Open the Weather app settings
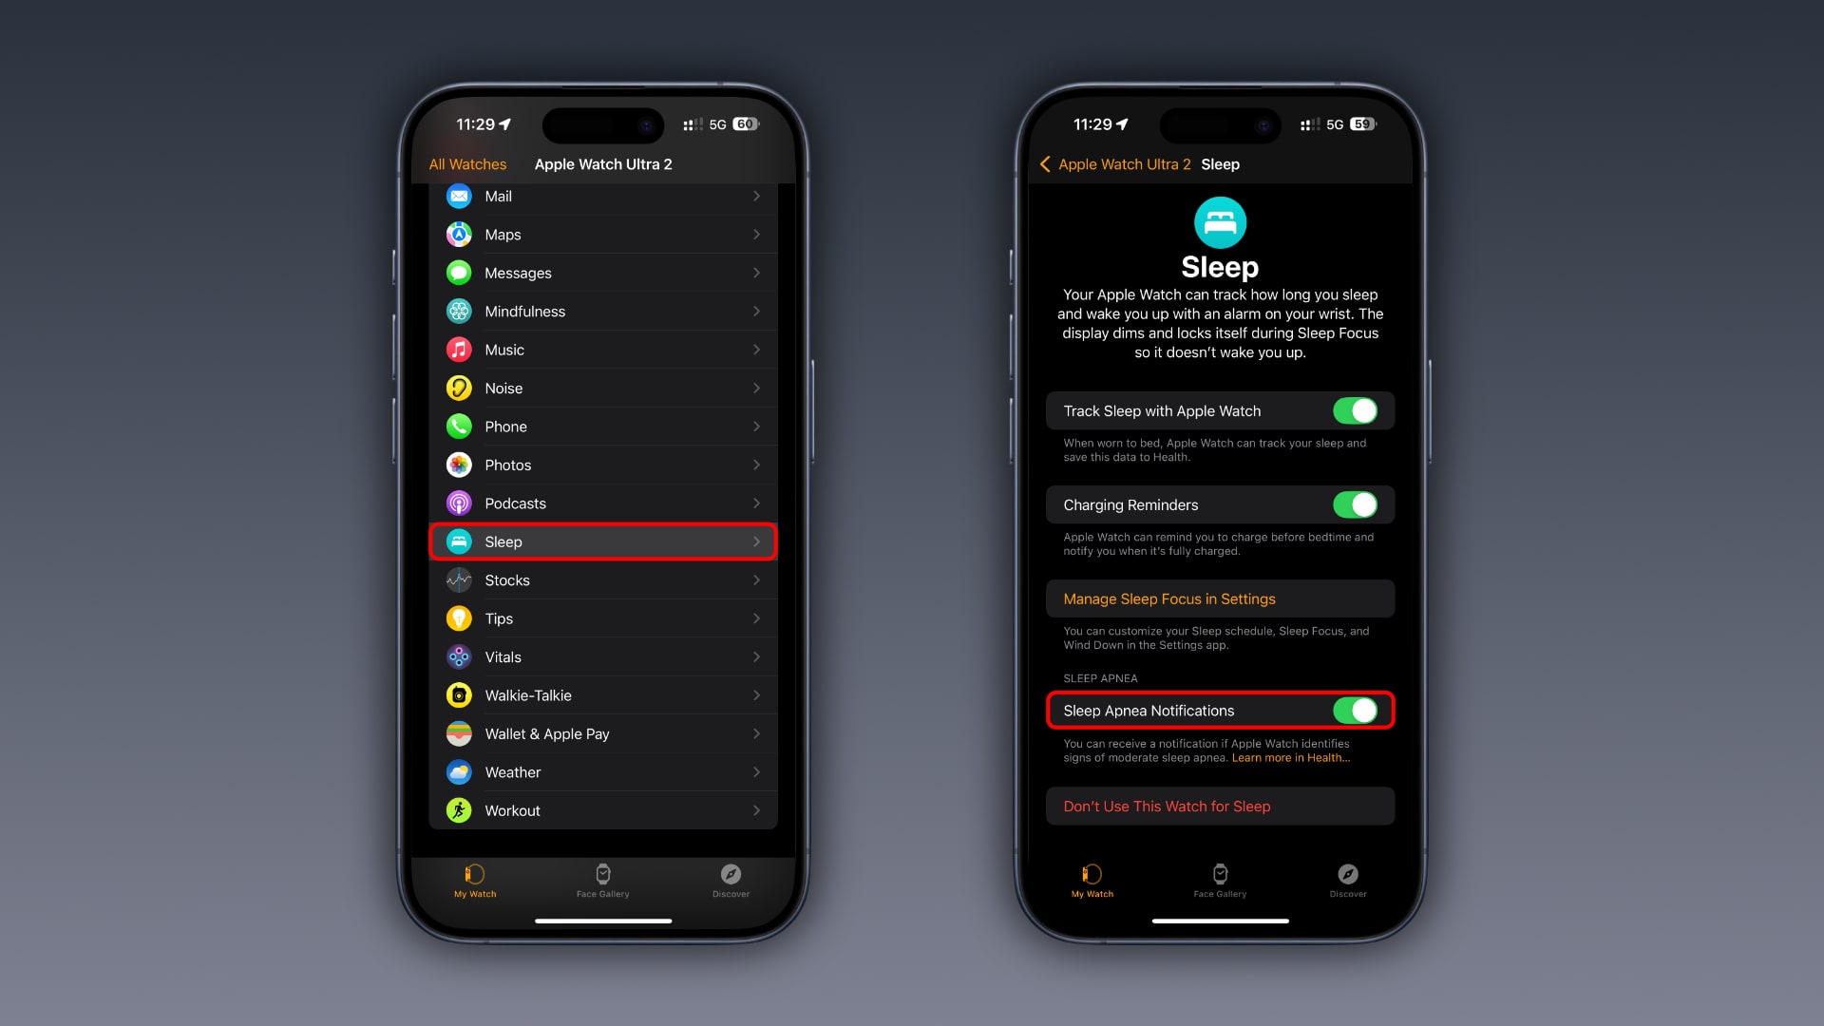Viewport: 1824px width, 1026px height. 604,771
